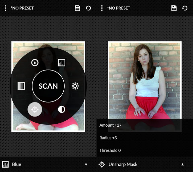Screen dimensions: 193x172
Task: Click the Unsharp Mask label
Action: [123, 164]
